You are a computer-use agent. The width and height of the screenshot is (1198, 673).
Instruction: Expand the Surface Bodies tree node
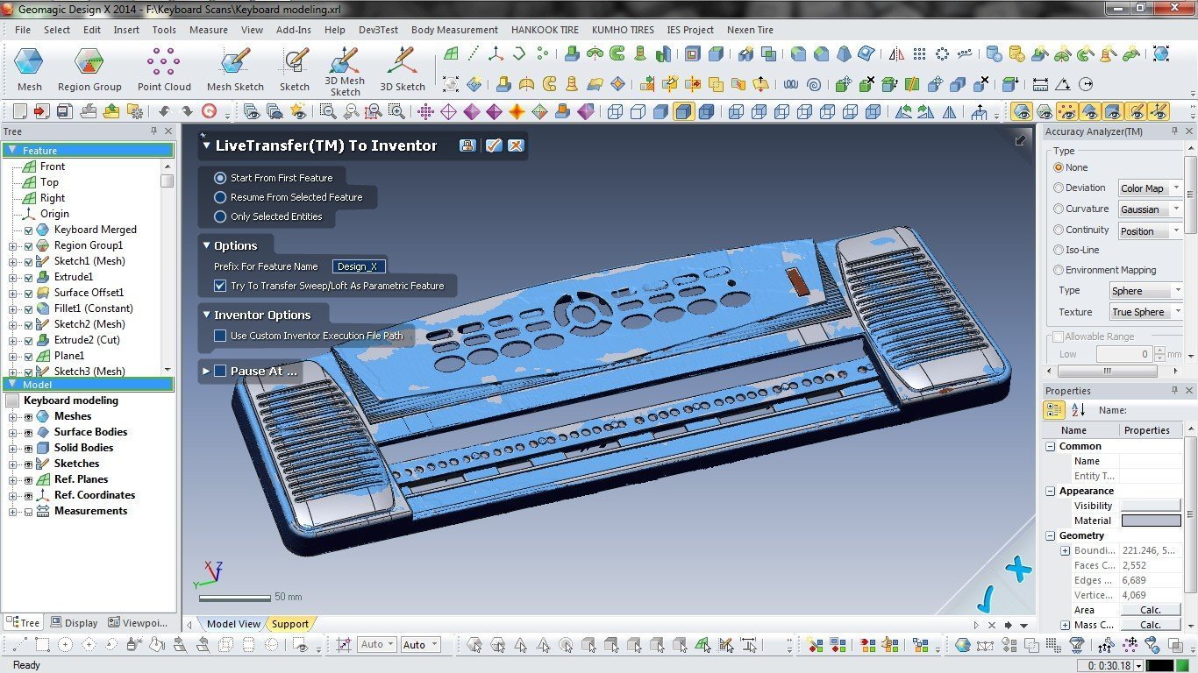pyautogui.click(x=13, y=432)
